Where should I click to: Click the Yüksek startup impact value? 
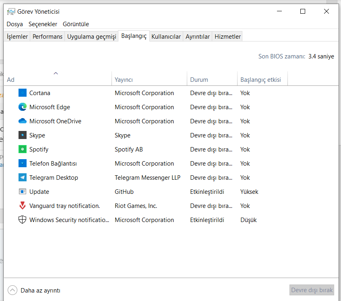point(249,192)
